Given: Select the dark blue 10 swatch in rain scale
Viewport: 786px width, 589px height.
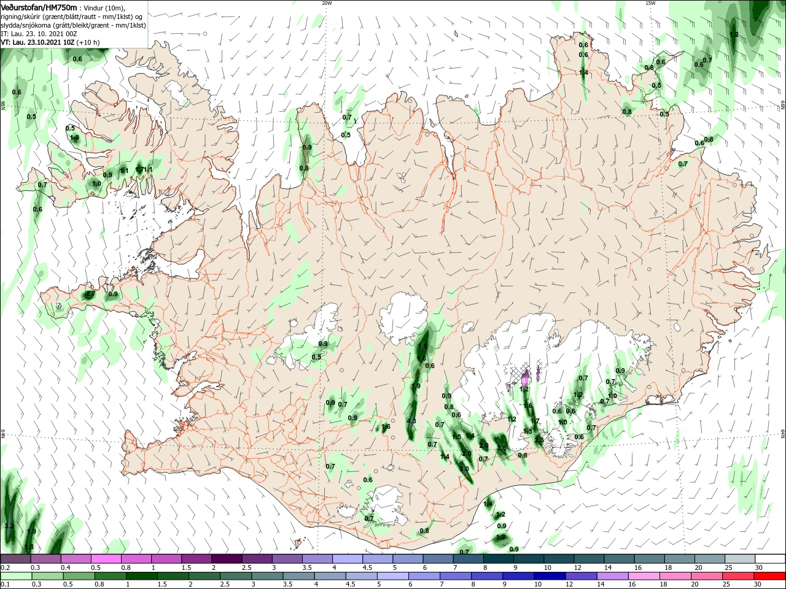Looking at the screenshot, I should (549, 576).
